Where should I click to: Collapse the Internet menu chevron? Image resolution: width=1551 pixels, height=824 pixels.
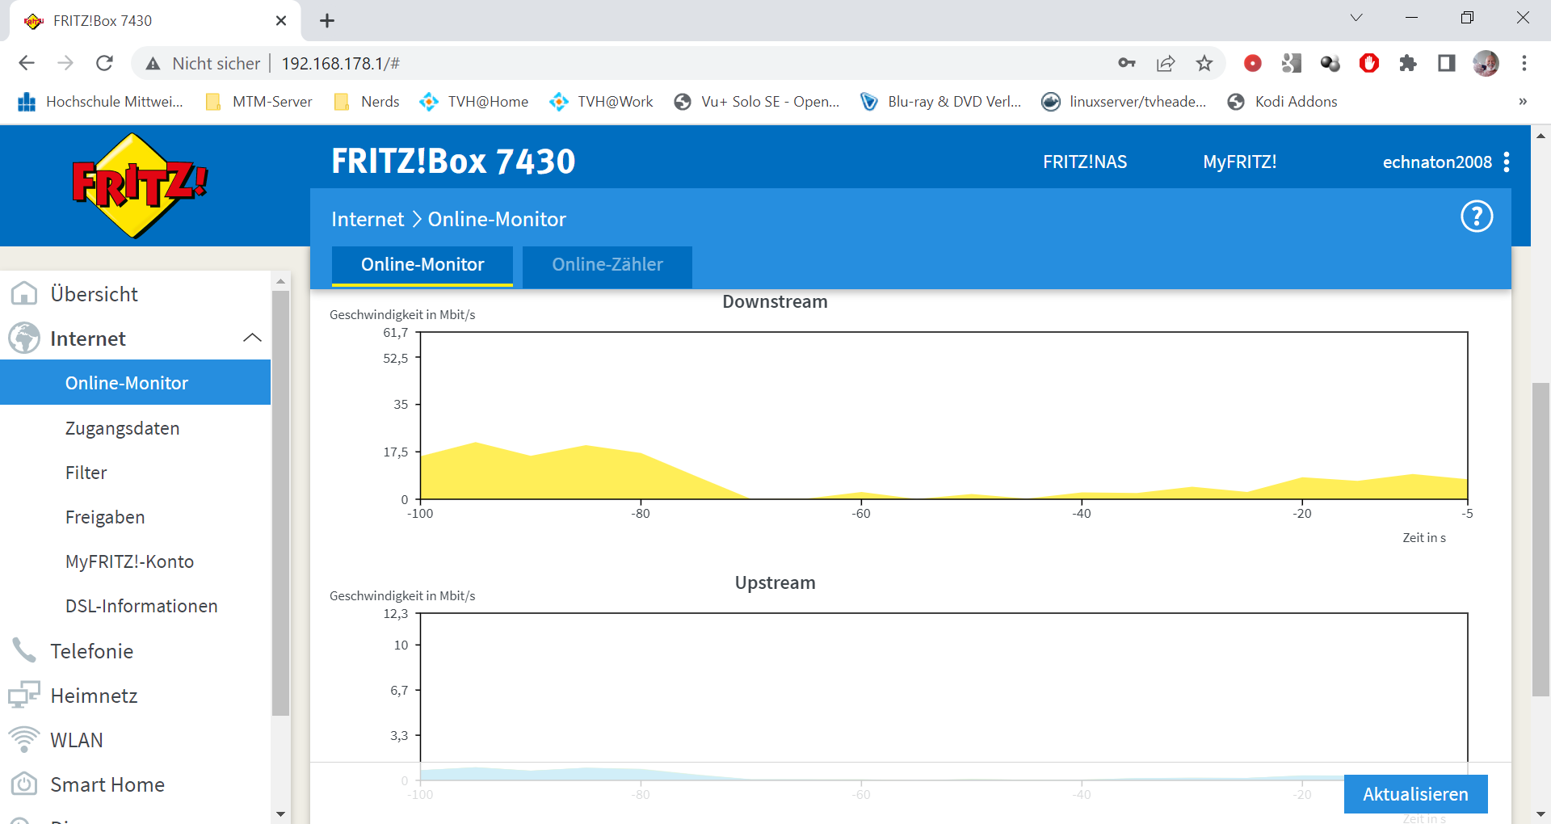coord(252,338)
